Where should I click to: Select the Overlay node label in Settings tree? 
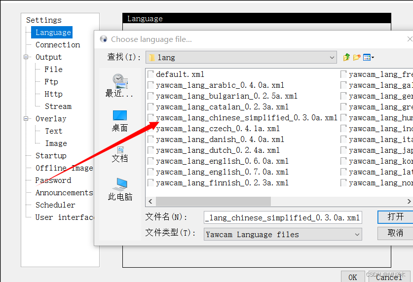51,119
